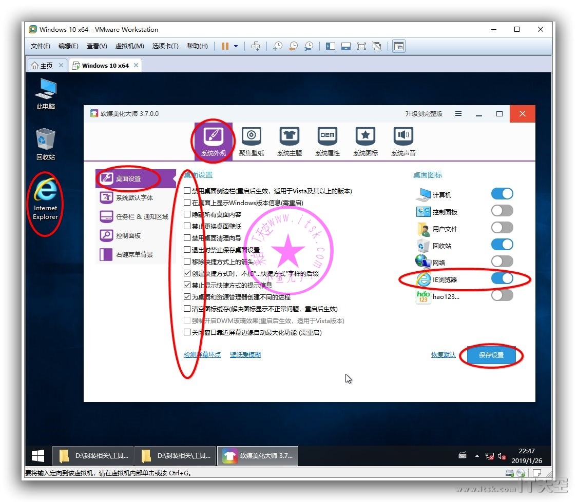The height and width of the screenshot is (502, 577).
Task: Click 保存设置 button
Action: 491,355
